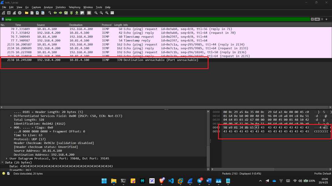Click Profile: Default in status bar

tap(322, 173)
